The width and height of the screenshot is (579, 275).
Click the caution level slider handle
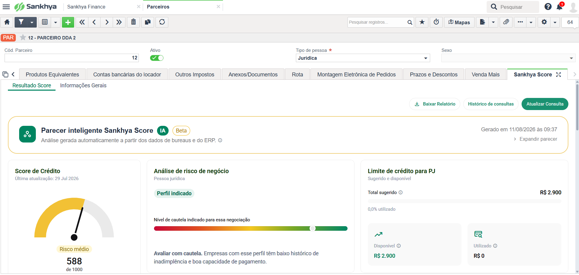(x=313, y=228)
